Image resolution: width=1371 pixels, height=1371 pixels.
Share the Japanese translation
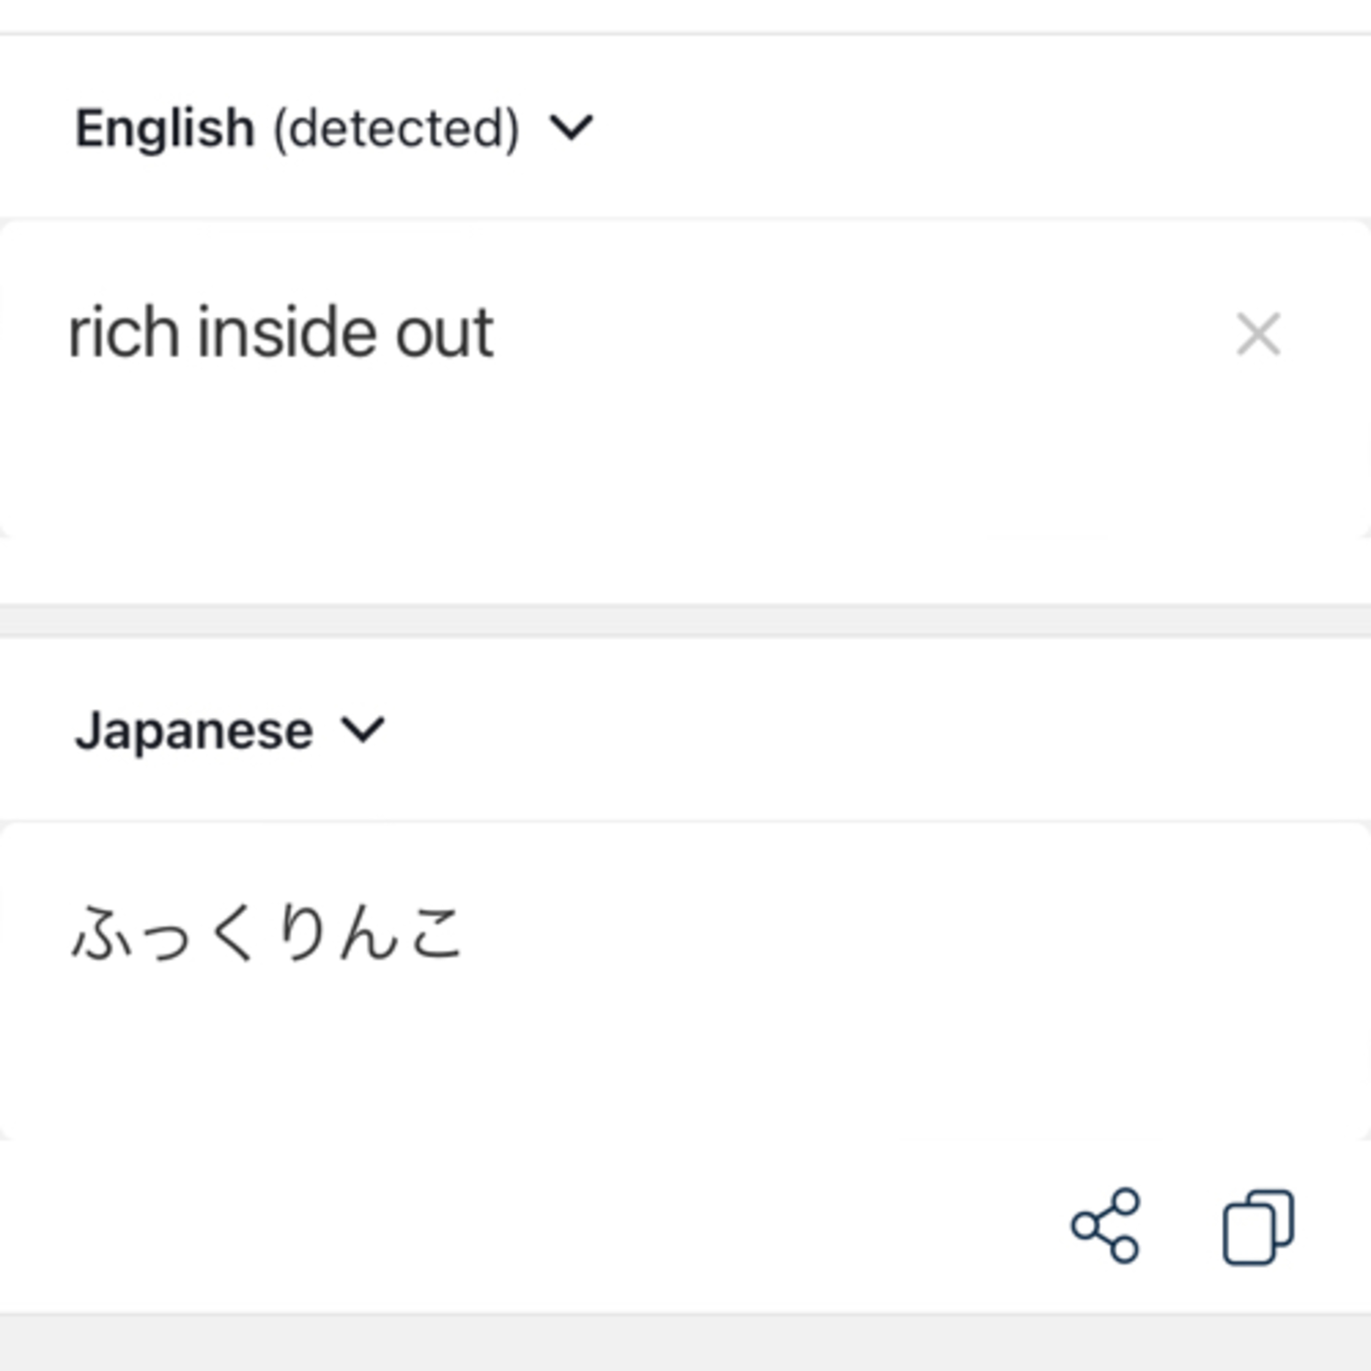[1105, 1226]
